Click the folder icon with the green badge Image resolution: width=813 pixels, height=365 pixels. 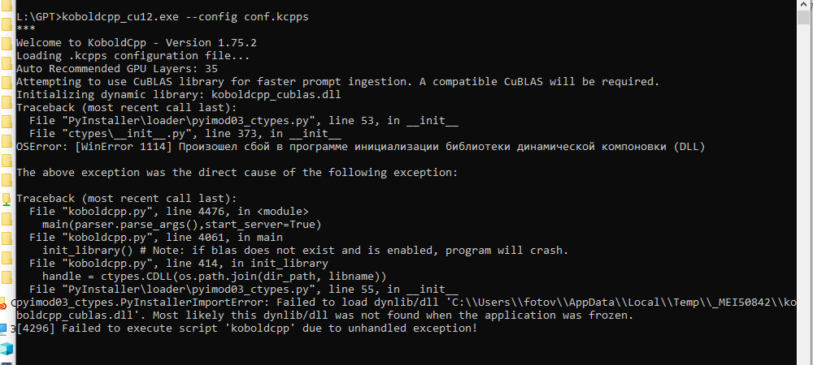[x=6, y=199]
